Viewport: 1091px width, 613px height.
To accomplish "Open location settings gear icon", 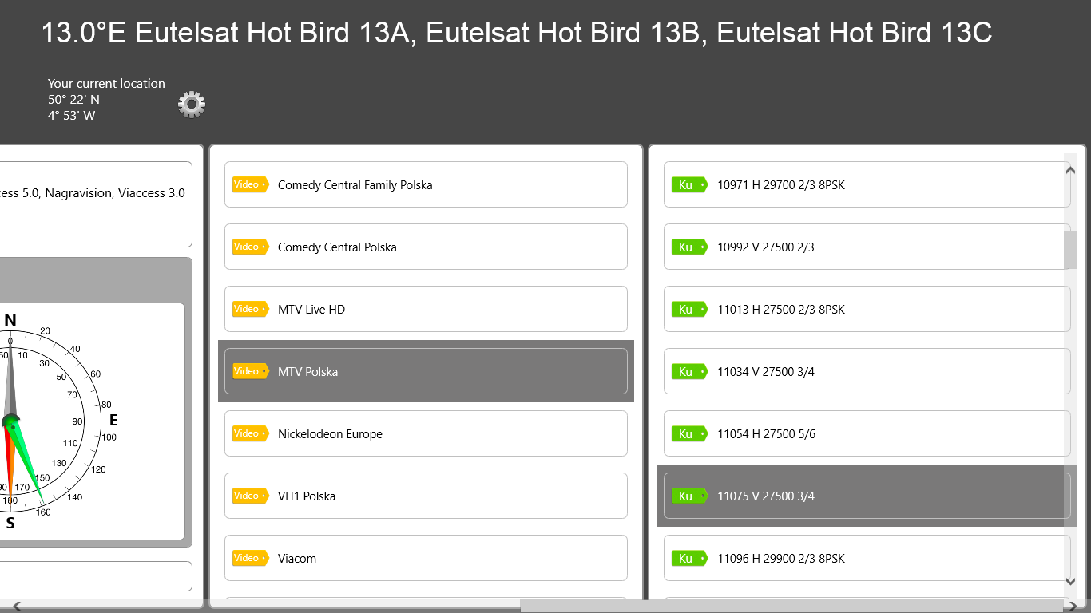I will coord(192,105).
